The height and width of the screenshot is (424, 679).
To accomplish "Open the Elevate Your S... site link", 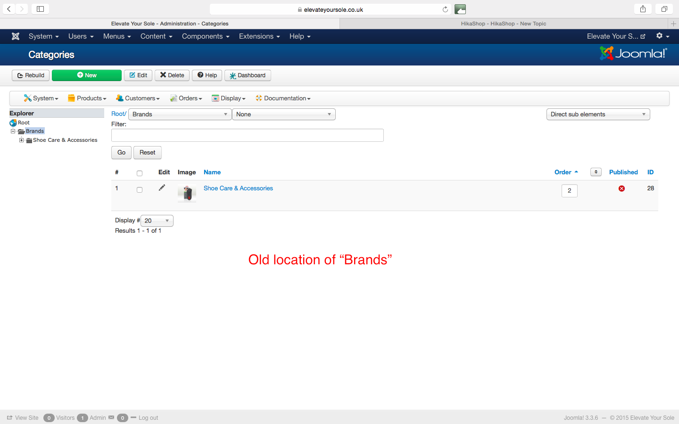I will 616,36.
